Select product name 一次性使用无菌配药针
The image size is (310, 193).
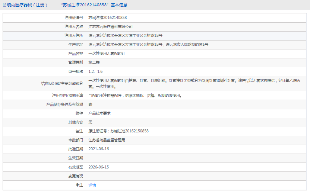[x=107, y=54]
